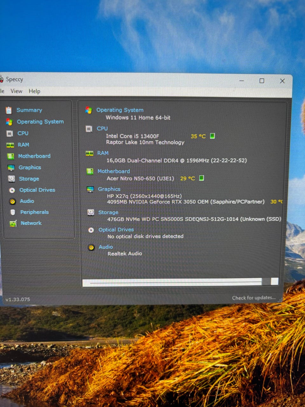Click the green motherboard temperature indicator icon
Viewport: 305px width, 407px height.
[201, 178]
